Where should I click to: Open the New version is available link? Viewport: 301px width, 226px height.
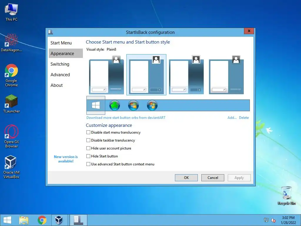(x=66, y=159)
